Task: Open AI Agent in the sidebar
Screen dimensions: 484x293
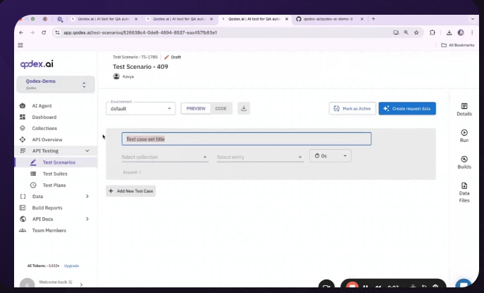Action: point(42,105)
